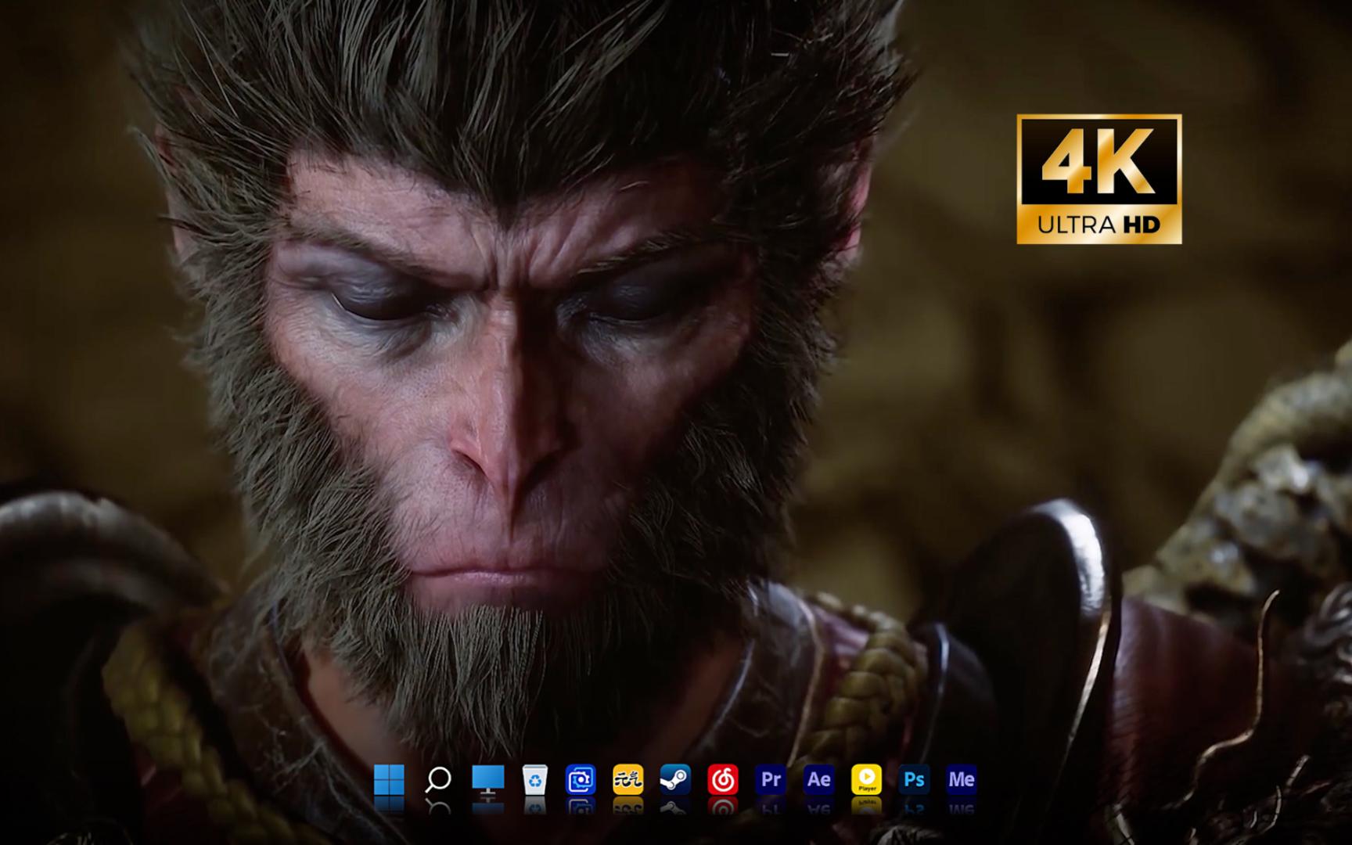Open the red NetEase Cloud Music app
Screen dimensions: 1352x845
[x=723, y=779]
